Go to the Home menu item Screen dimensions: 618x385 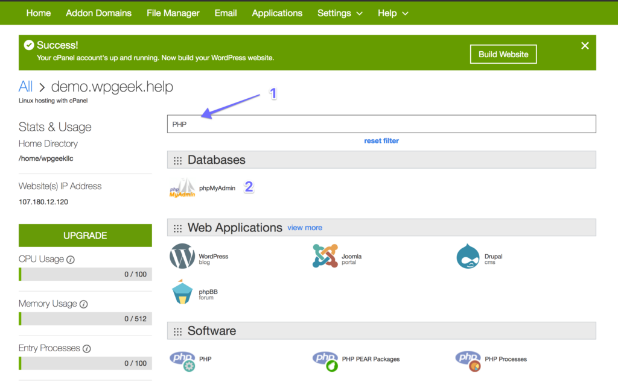39,13
